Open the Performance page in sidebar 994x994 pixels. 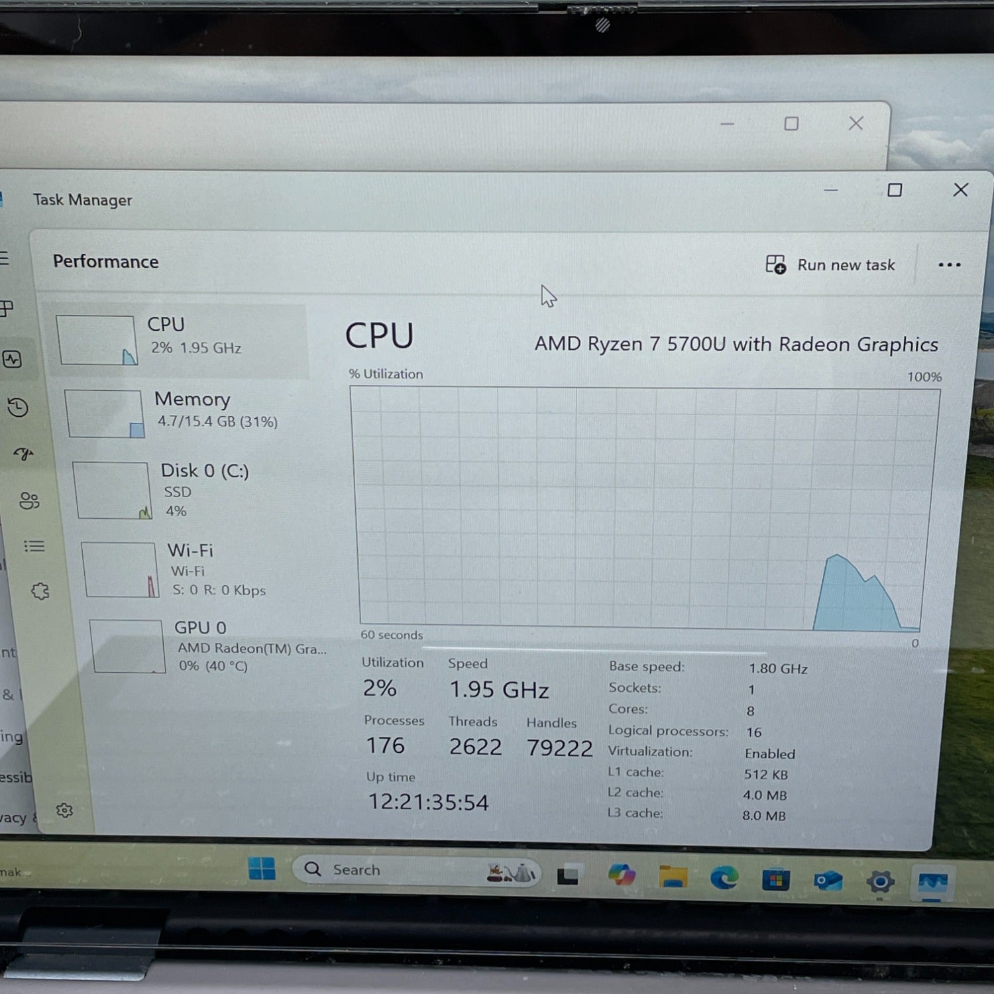(x=13, y=360)
